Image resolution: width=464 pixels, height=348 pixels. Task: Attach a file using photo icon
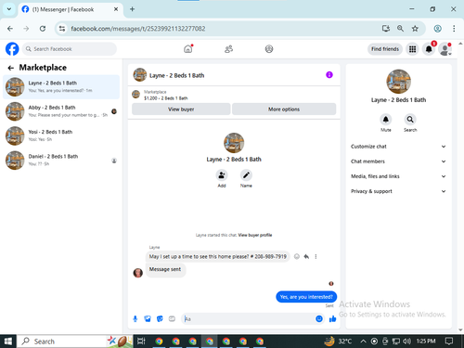click(x=148, y=319)
